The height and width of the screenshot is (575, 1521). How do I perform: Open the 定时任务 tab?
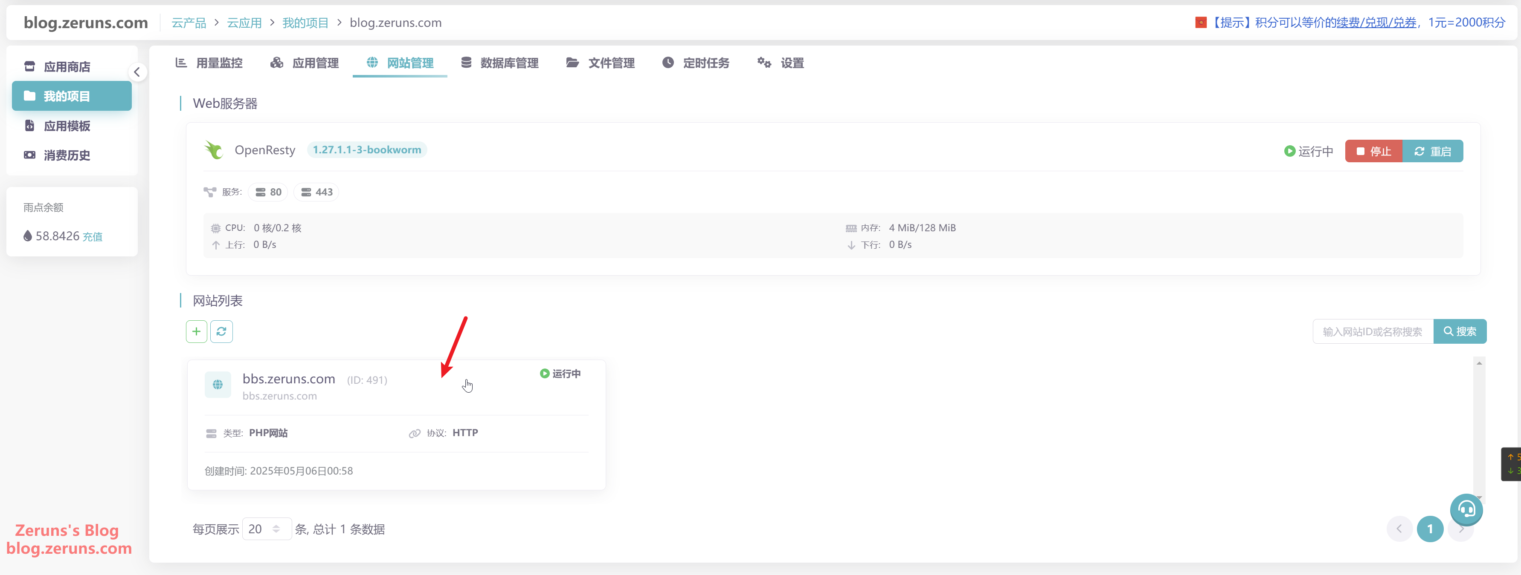click(x=696, y=63)
